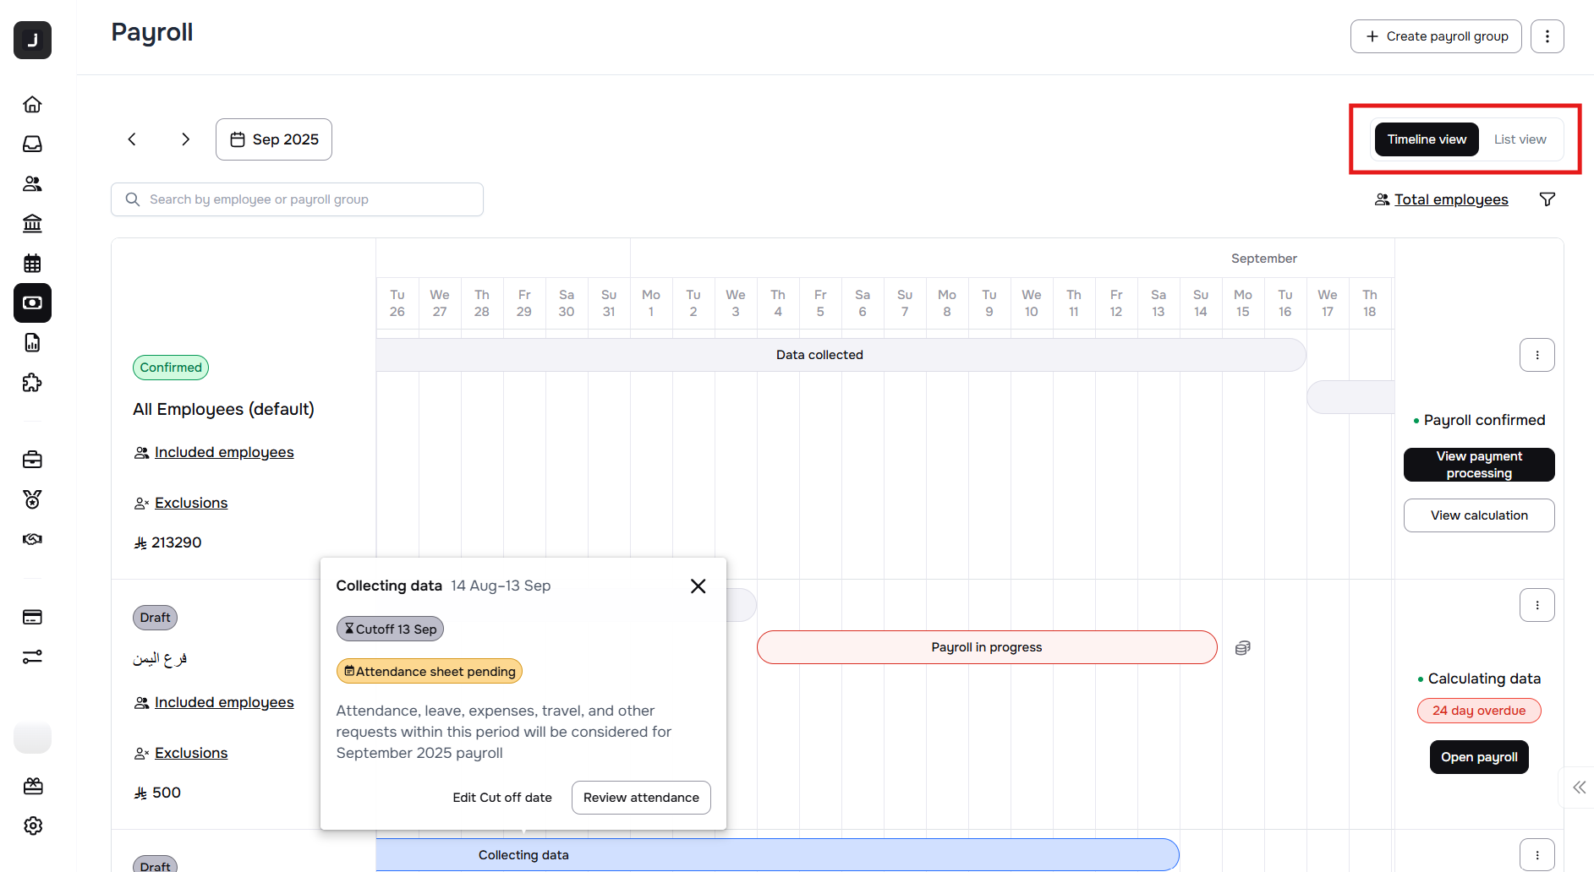Click Open payroll button
This screenshot has height=872, width=1594.
click(x=1479, y=757)
